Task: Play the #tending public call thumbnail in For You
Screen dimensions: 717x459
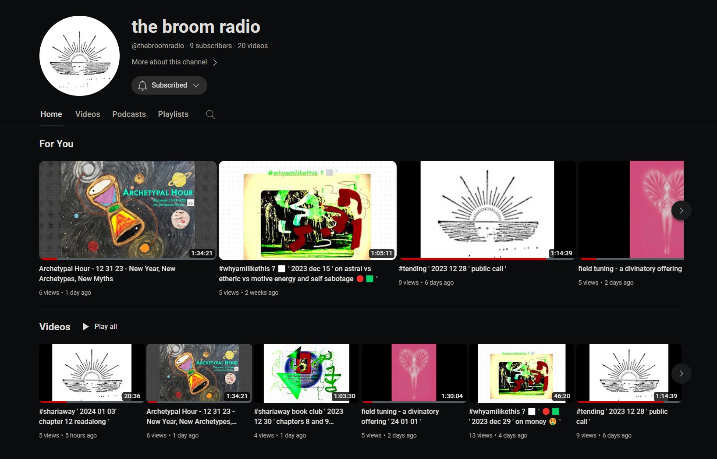Action: tap(487, 210)
